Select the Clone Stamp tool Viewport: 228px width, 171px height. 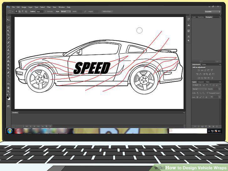coord(8,50)
